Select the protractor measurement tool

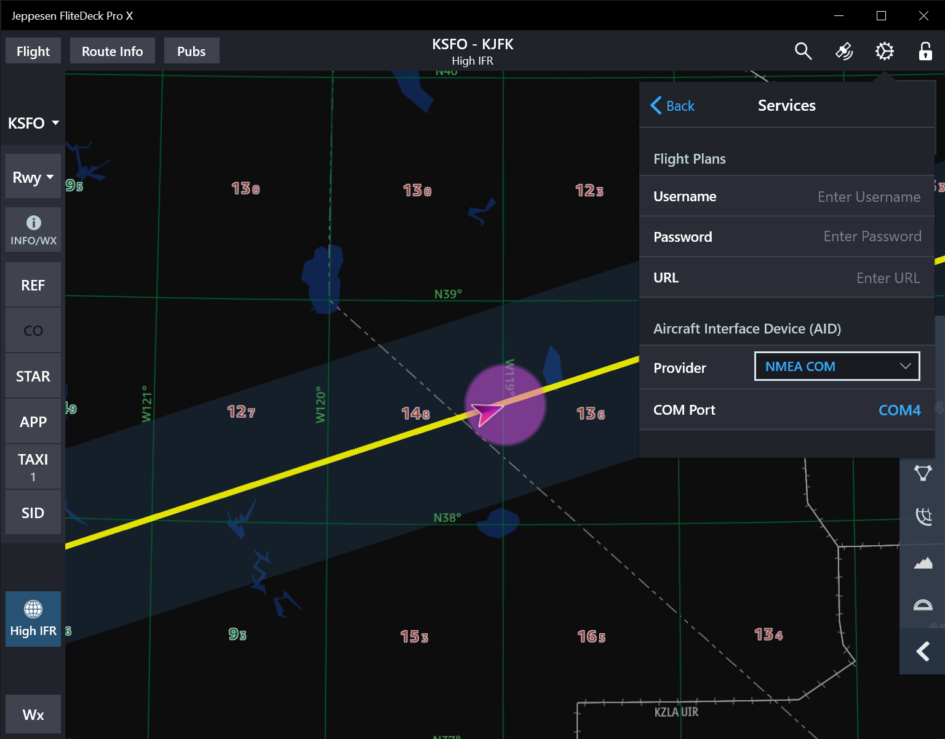pos(923,605)
